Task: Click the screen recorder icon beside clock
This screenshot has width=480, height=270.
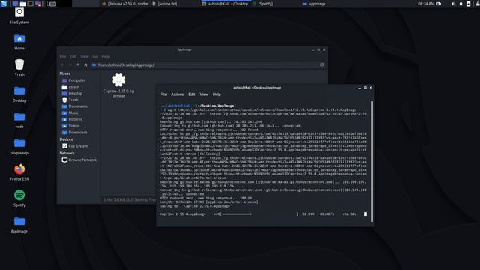Action: tap(439, 4)
